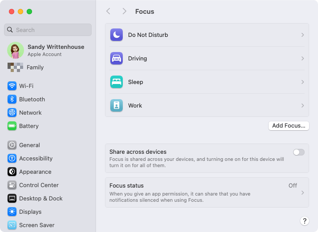The image size is (318, 232).
Task: Go back with the left arrow
Action: [109, 12]
